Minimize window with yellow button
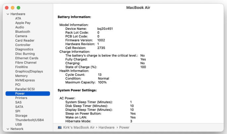Screen dimensions: 227x134 click(13, 8)
